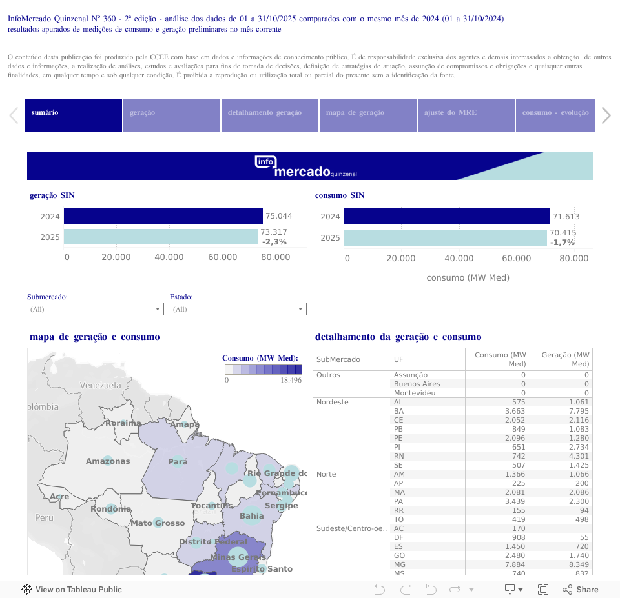Enter full screen using the expand icon
620x598 pixels.
tap(542, 589)
